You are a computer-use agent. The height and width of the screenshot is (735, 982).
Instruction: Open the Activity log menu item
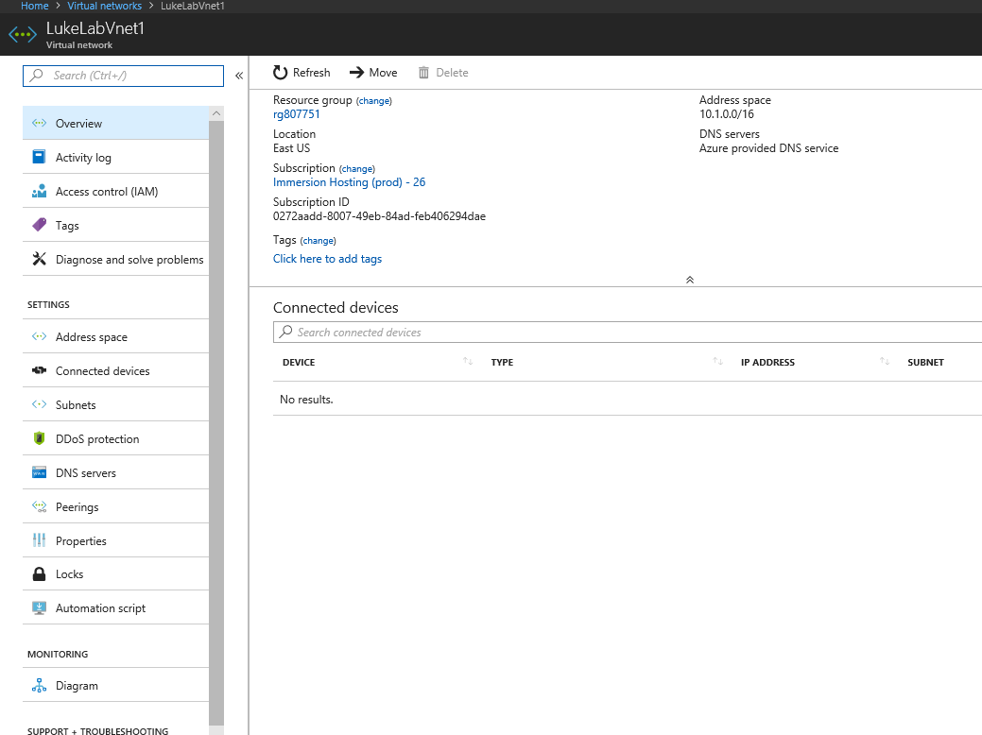(116, 157)
